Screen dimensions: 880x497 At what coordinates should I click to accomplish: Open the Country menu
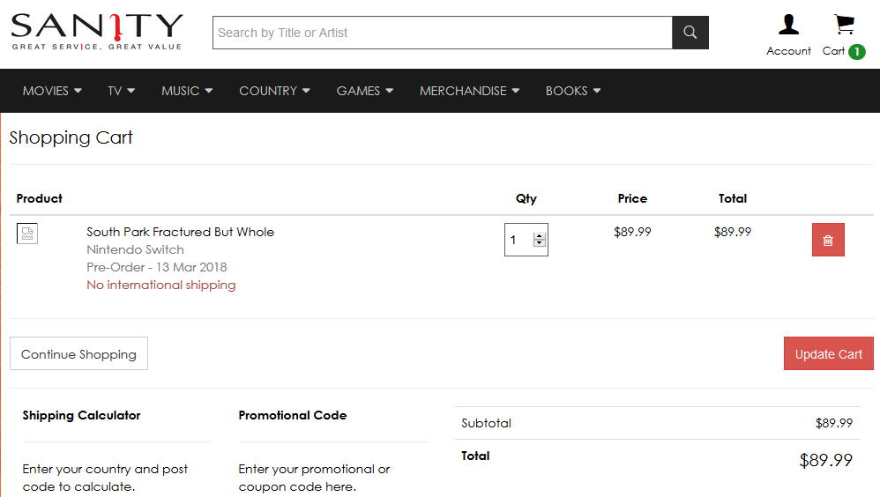click(x=274, y=91)
